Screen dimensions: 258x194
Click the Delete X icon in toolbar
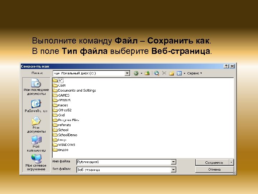tap(164, 73)
